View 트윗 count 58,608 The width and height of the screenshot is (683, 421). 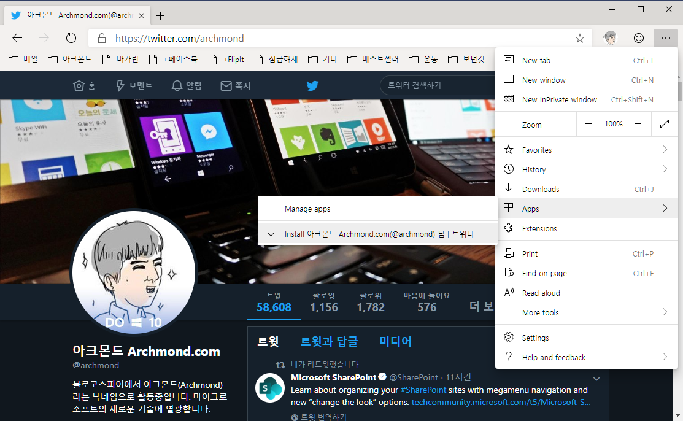tap(274, 302)
